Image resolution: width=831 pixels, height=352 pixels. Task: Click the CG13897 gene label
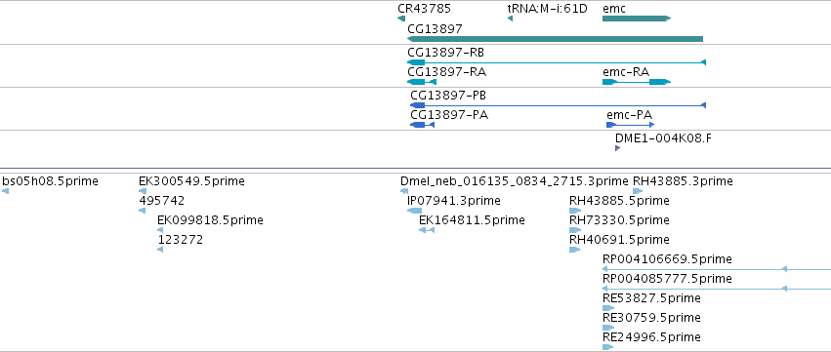click(435, 29)
